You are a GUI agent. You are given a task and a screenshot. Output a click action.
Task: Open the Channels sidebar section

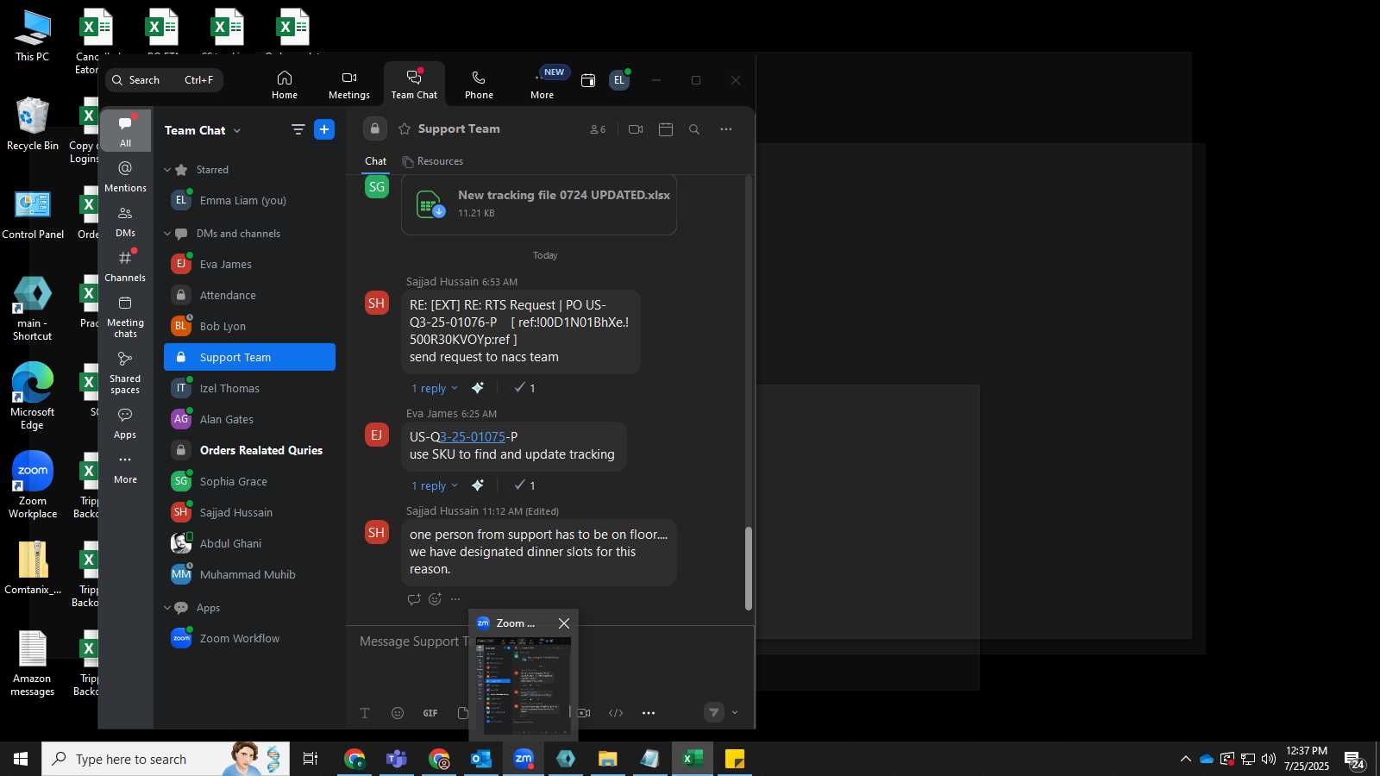pos(125,266)
